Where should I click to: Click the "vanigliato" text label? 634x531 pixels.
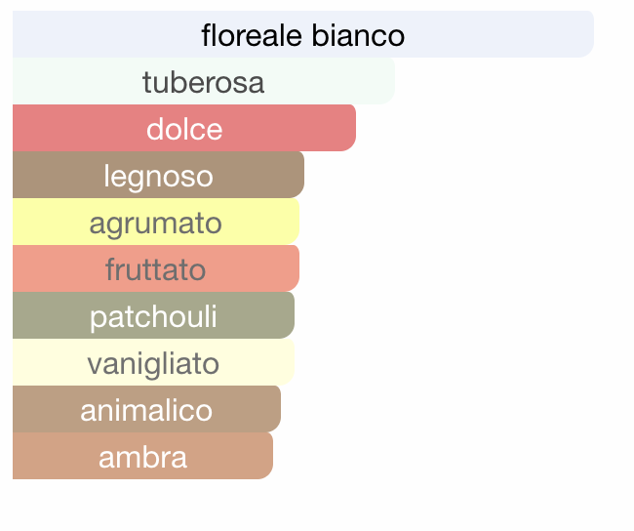(x=153, y=364)
